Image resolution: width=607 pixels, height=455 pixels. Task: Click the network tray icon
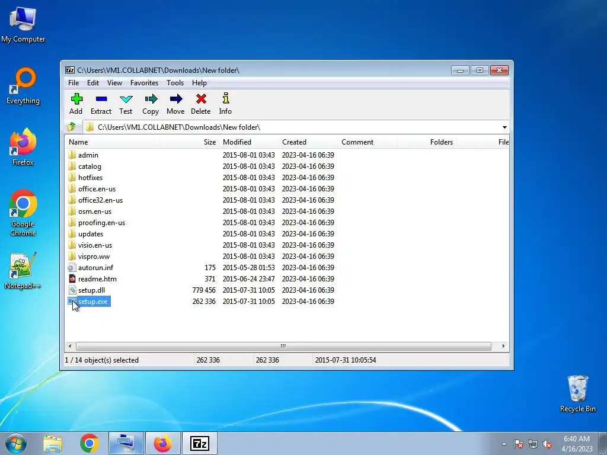click(x=533, y=444)
